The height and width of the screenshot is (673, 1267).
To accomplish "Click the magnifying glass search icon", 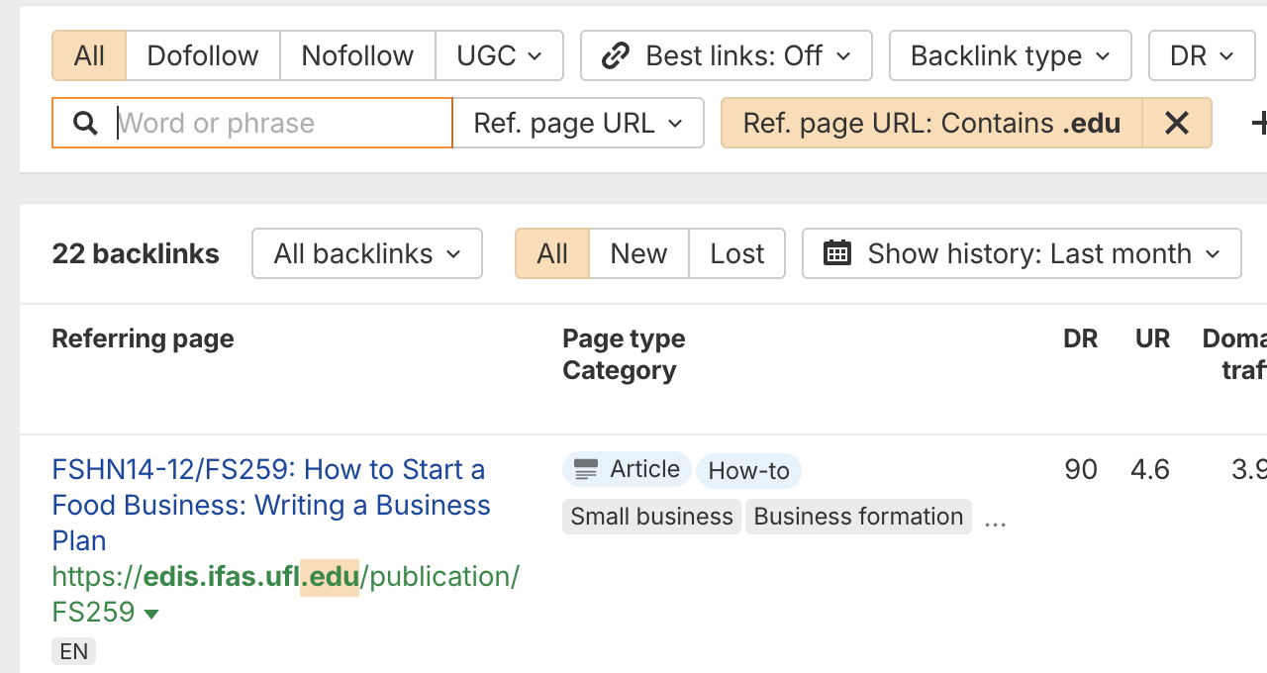I will pos(86,123).
